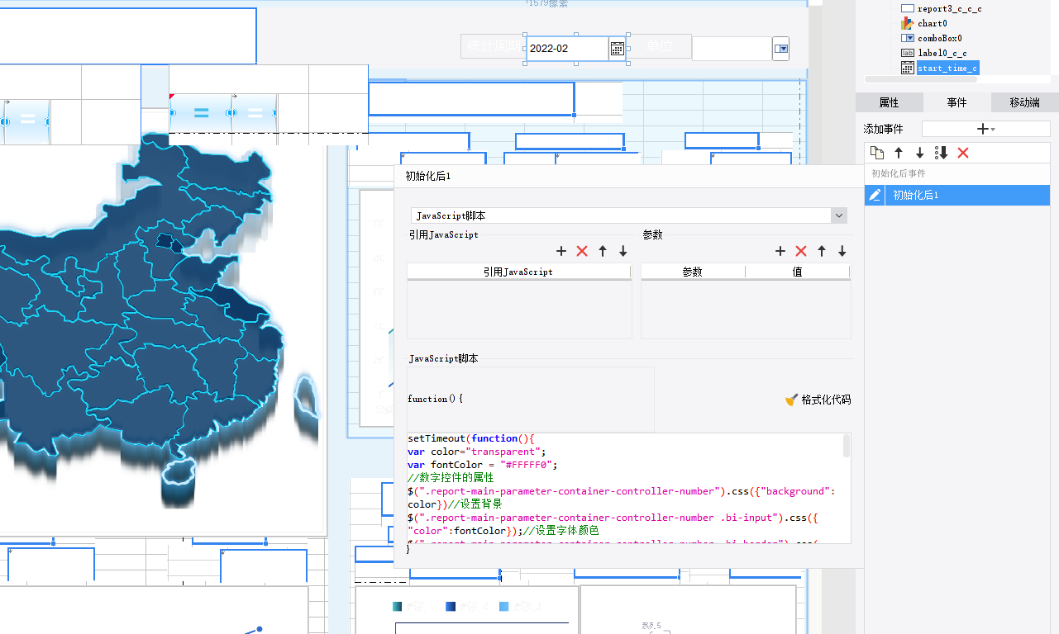Click the chart0 chart icon in tree
Screen dimensions: 1059x634
(x=907, y=23)
